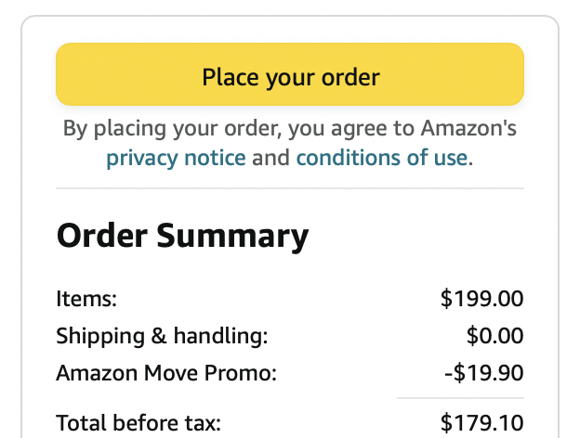Click the word Shipping in the shipping row
The height and width of the screenshot is (438, 580).
click(x=93, y=336)
